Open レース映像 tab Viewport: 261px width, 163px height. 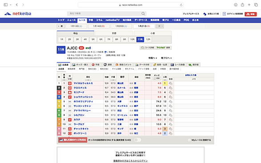[178, 65]
